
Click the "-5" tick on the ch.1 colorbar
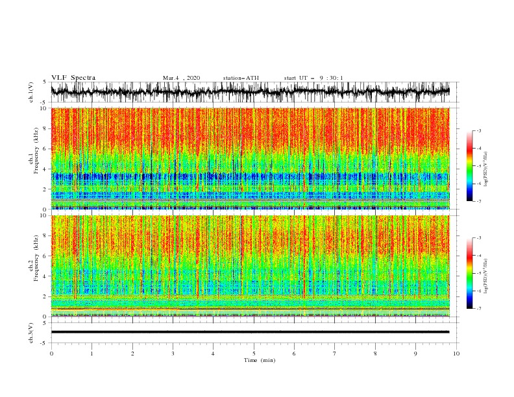478,166
